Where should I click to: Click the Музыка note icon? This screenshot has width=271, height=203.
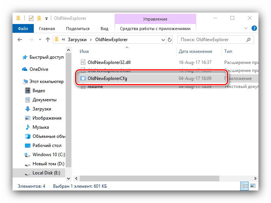pyautogui.click(x=28, y=127)
